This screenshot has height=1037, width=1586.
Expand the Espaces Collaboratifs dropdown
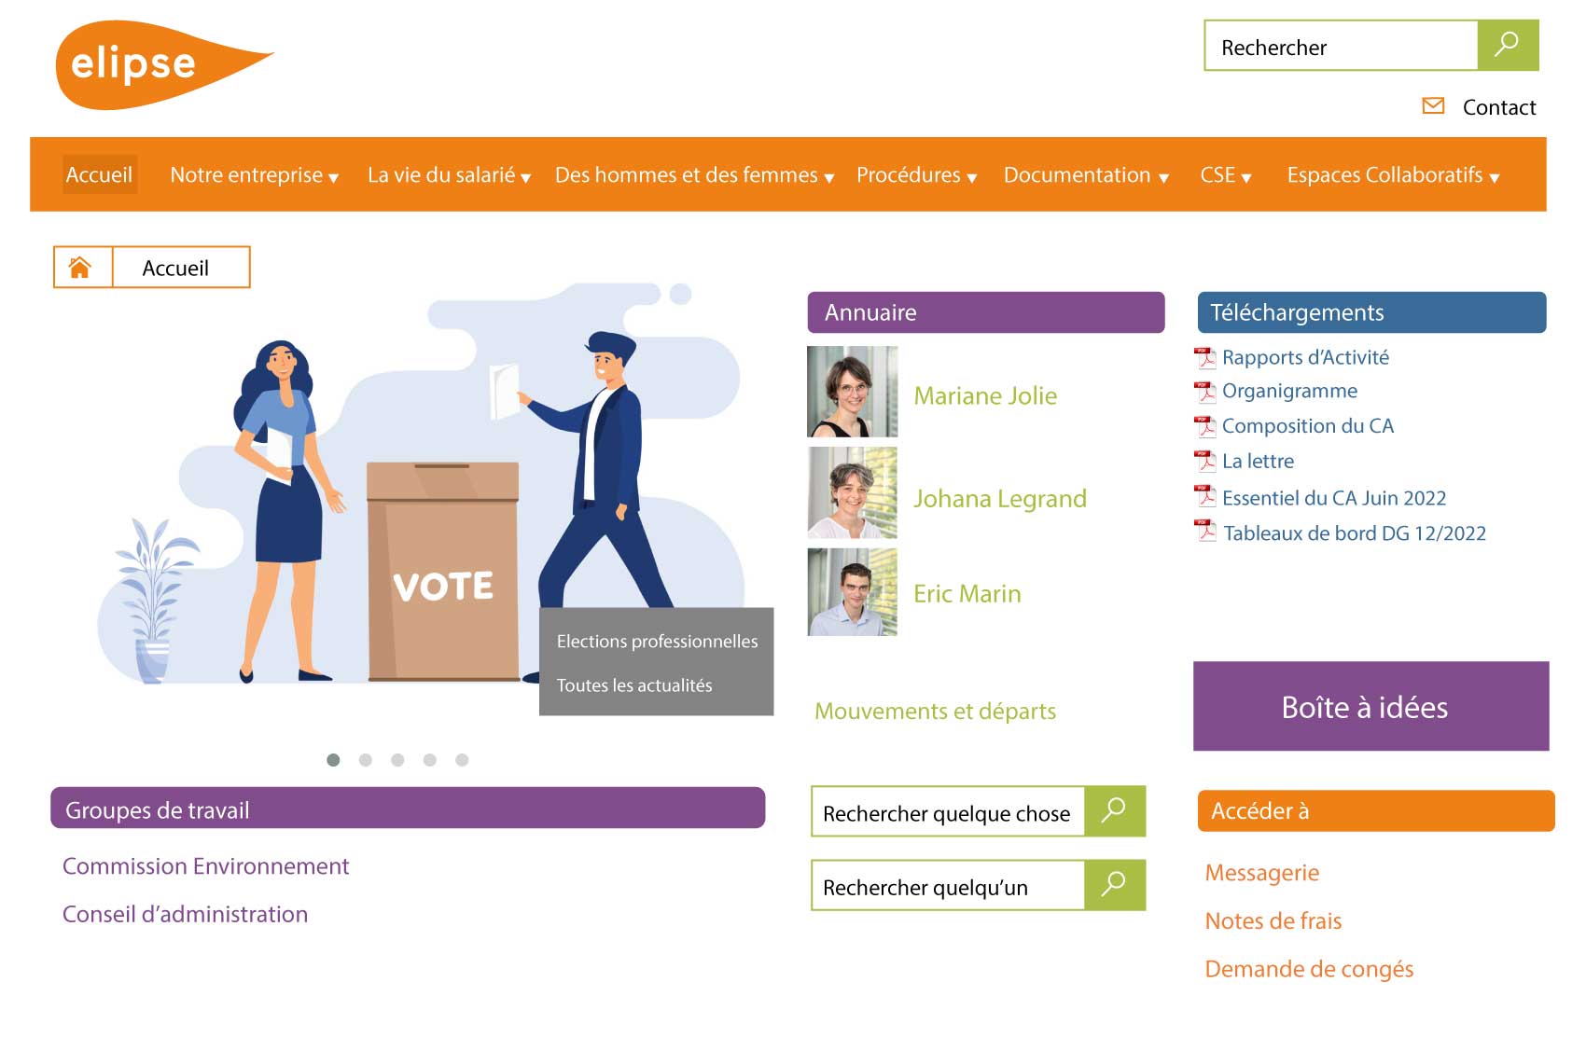1395,174
